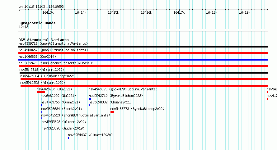Viewport: 277px width, 150px height.
Task: Open nsv5955698 (Almarri2020) label
Action: [64, 122]
